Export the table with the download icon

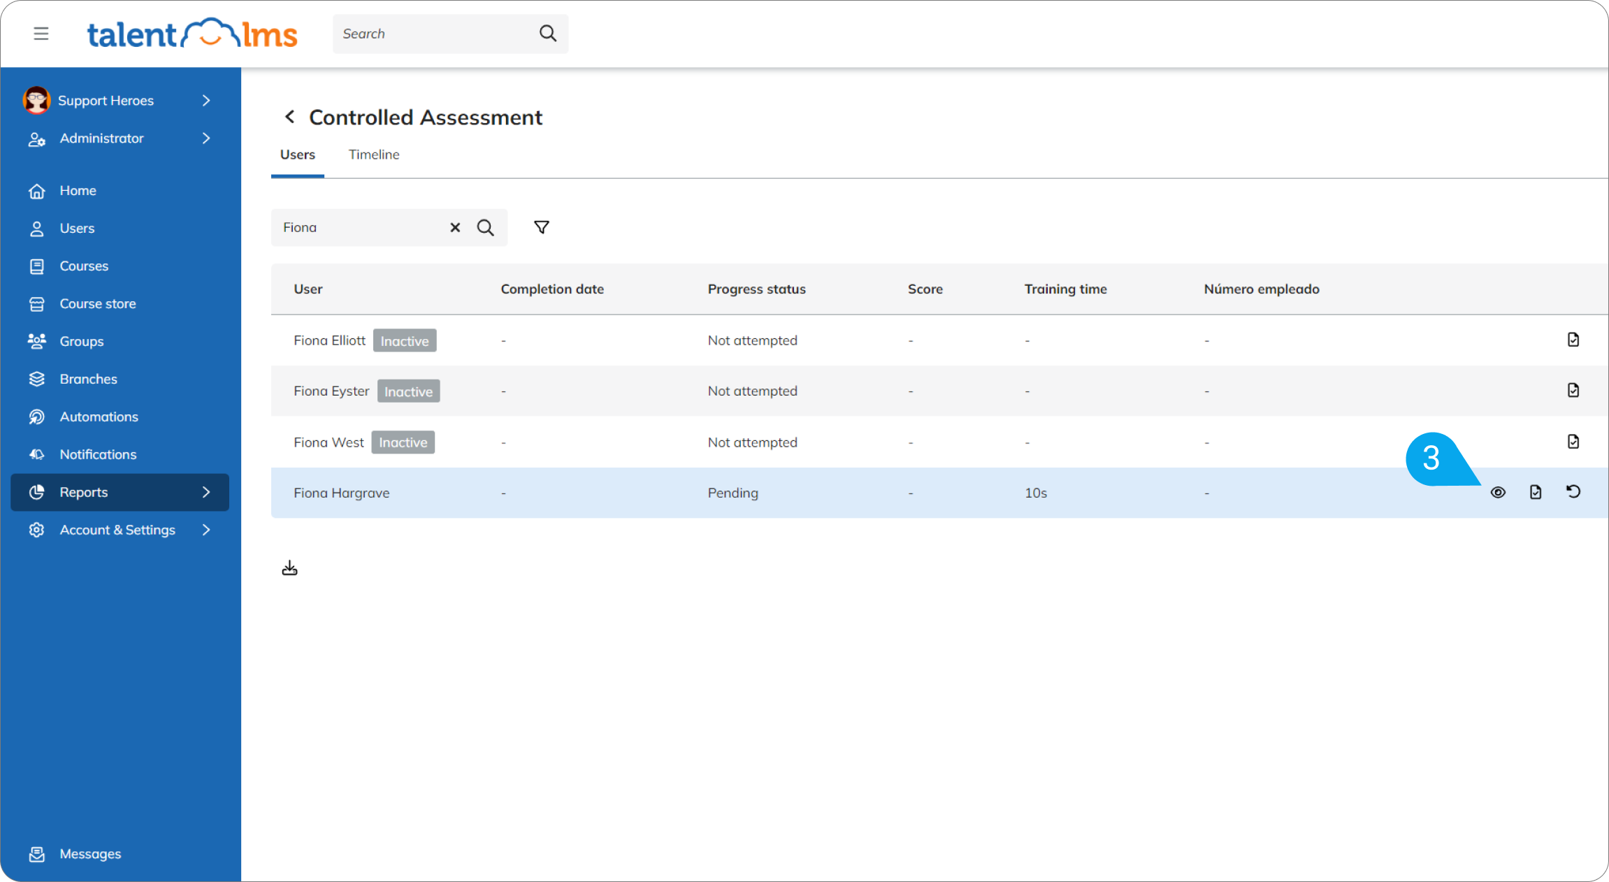(289, 568)
